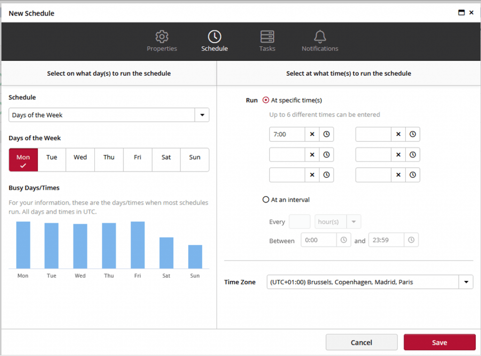Click the Thu bar in Busy Days chart
Screen dimensions: 481x356
coord(109,246)
